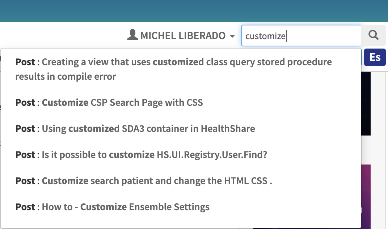This screenshot has width=388, height=229.
Task: Switch language with the Es button
Action: pos(375,57)
